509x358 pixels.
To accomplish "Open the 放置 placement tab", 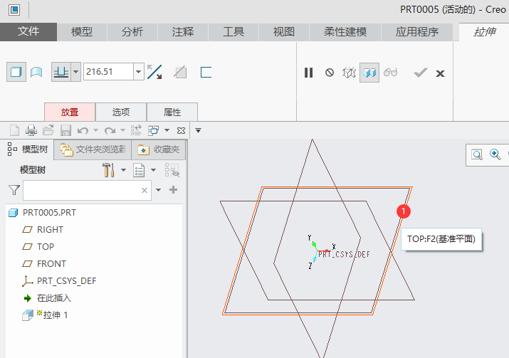I will coord(70,112).
